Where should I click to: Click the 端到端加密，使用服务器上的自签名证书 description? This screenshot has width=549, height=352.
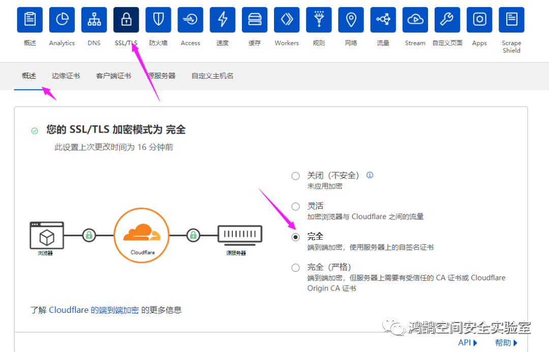click(x=371, y=247)
